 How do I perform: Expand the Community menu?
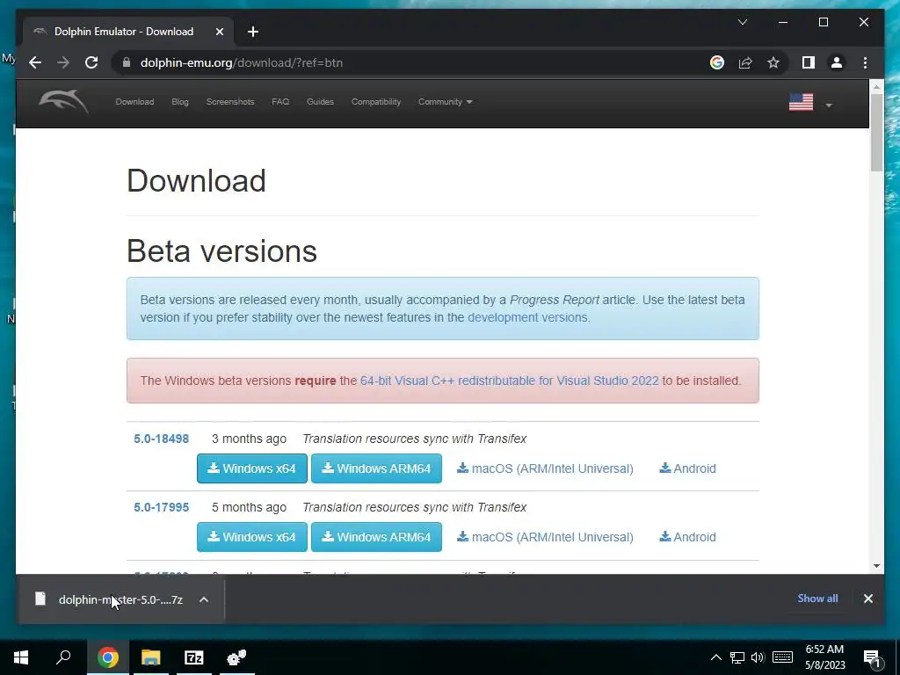445,102
